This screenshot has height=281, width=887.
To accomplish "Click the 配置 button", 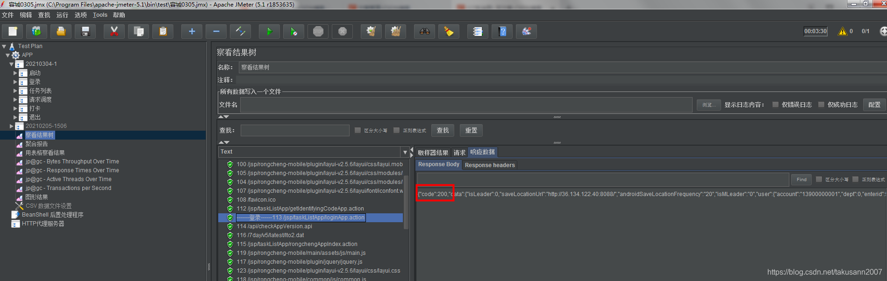I will (874, 105).
